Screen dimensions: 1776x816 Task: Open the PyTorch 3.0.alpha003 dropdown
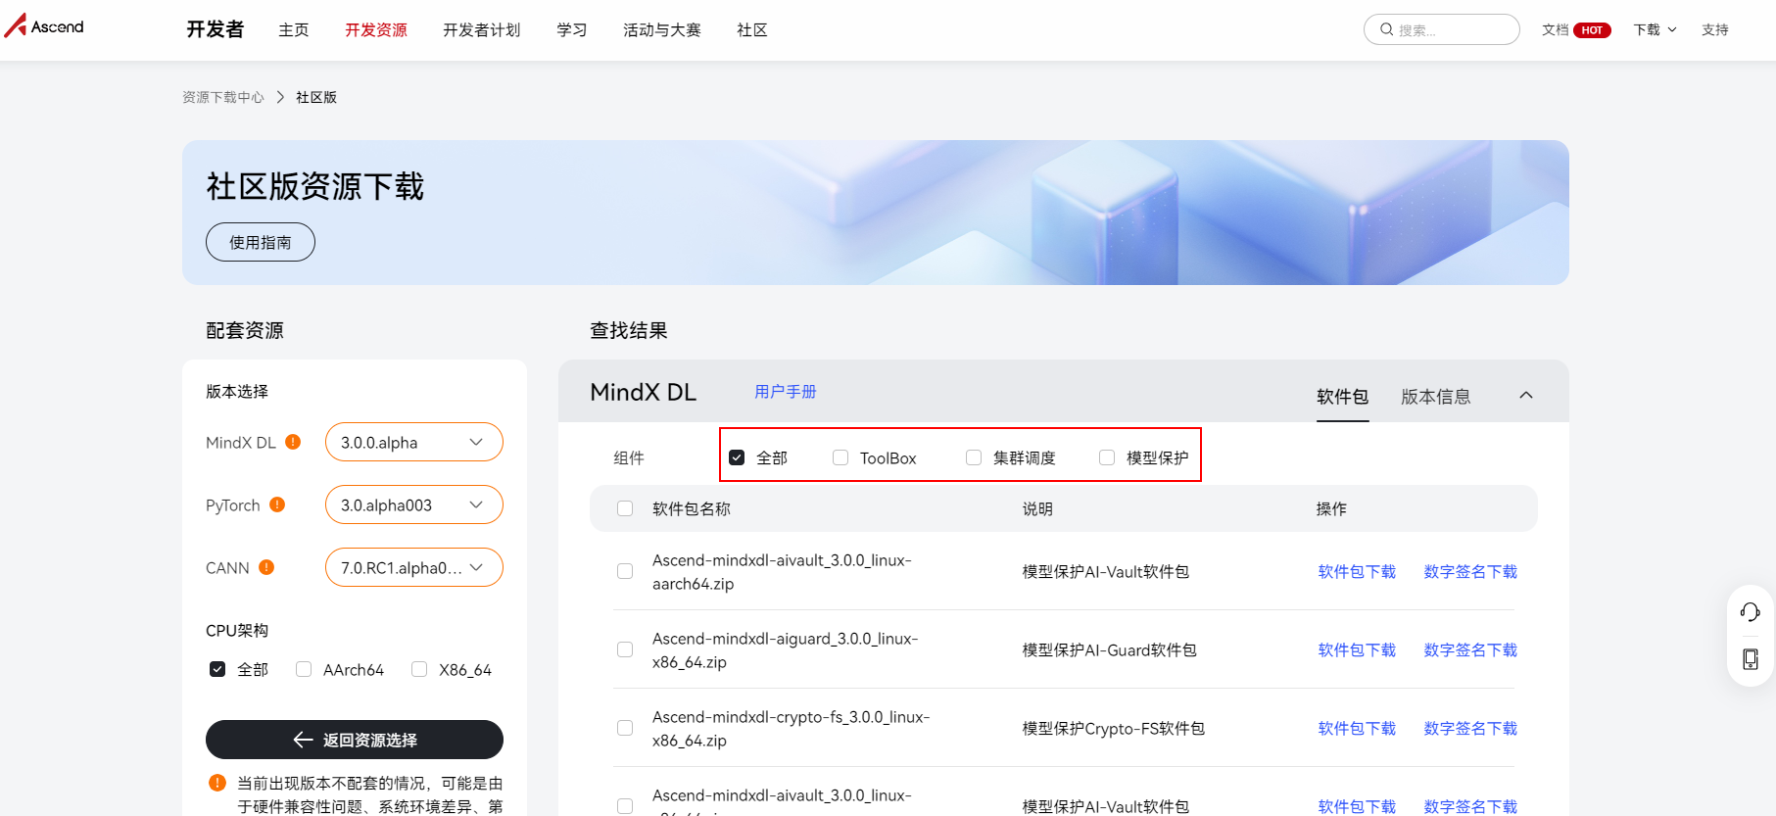(x=414, y=504)
